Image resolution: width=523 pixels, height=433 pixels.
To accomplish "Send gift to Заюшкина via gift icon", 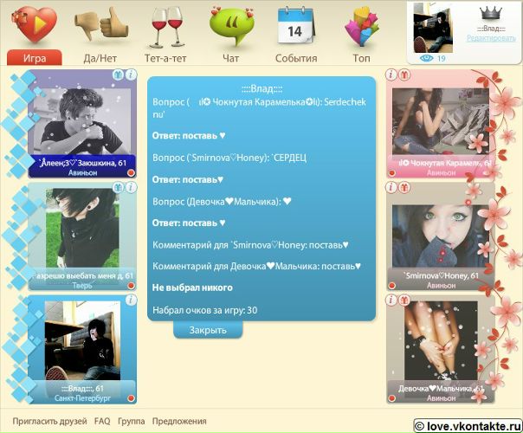I will [118, 75].
